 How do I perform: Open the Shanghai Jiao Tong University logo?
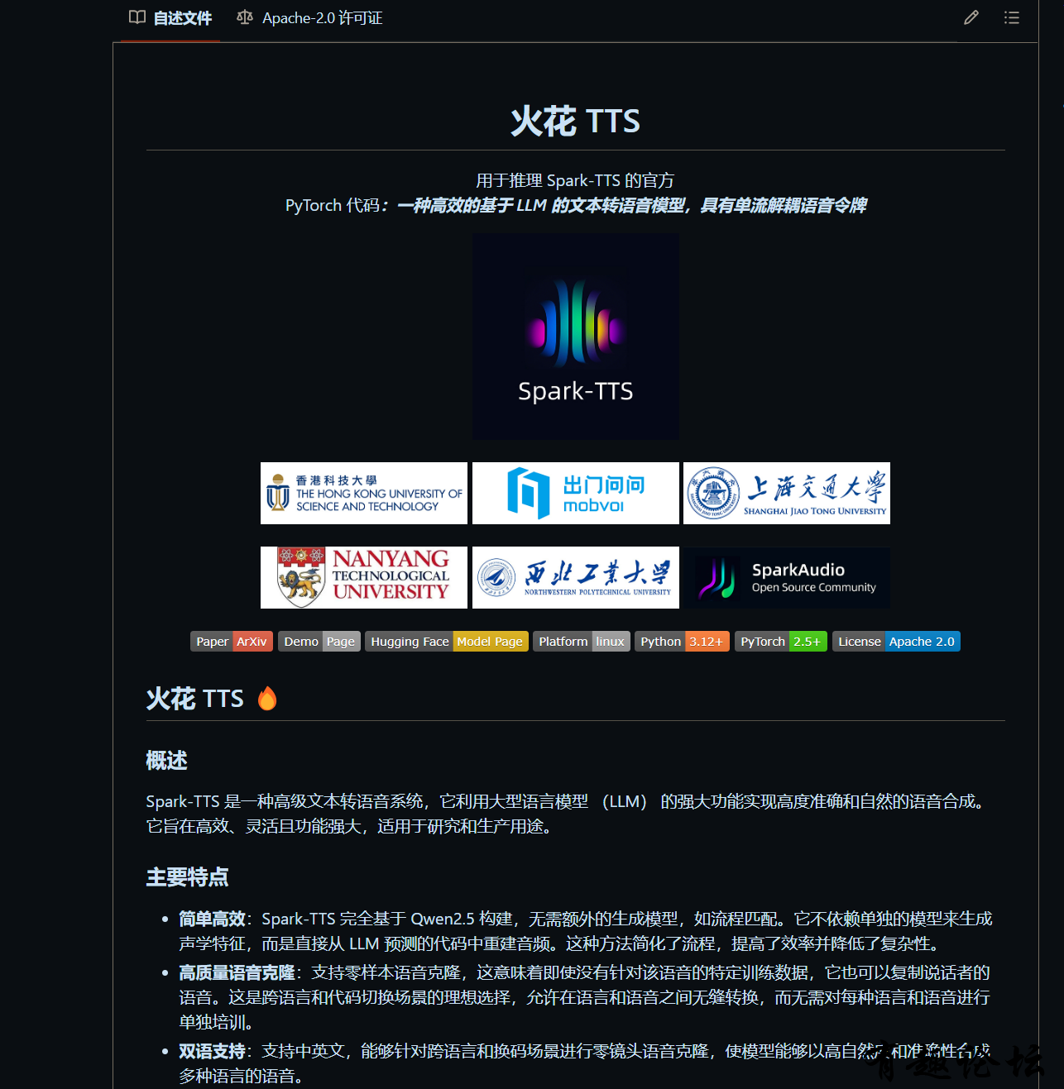point(787,493)
